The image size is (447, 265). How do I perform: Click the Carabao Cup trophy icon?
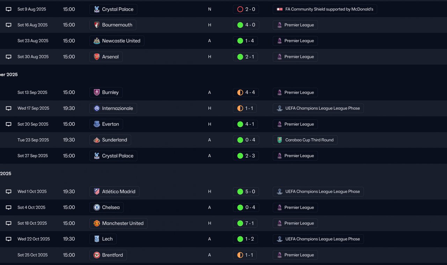280,140
